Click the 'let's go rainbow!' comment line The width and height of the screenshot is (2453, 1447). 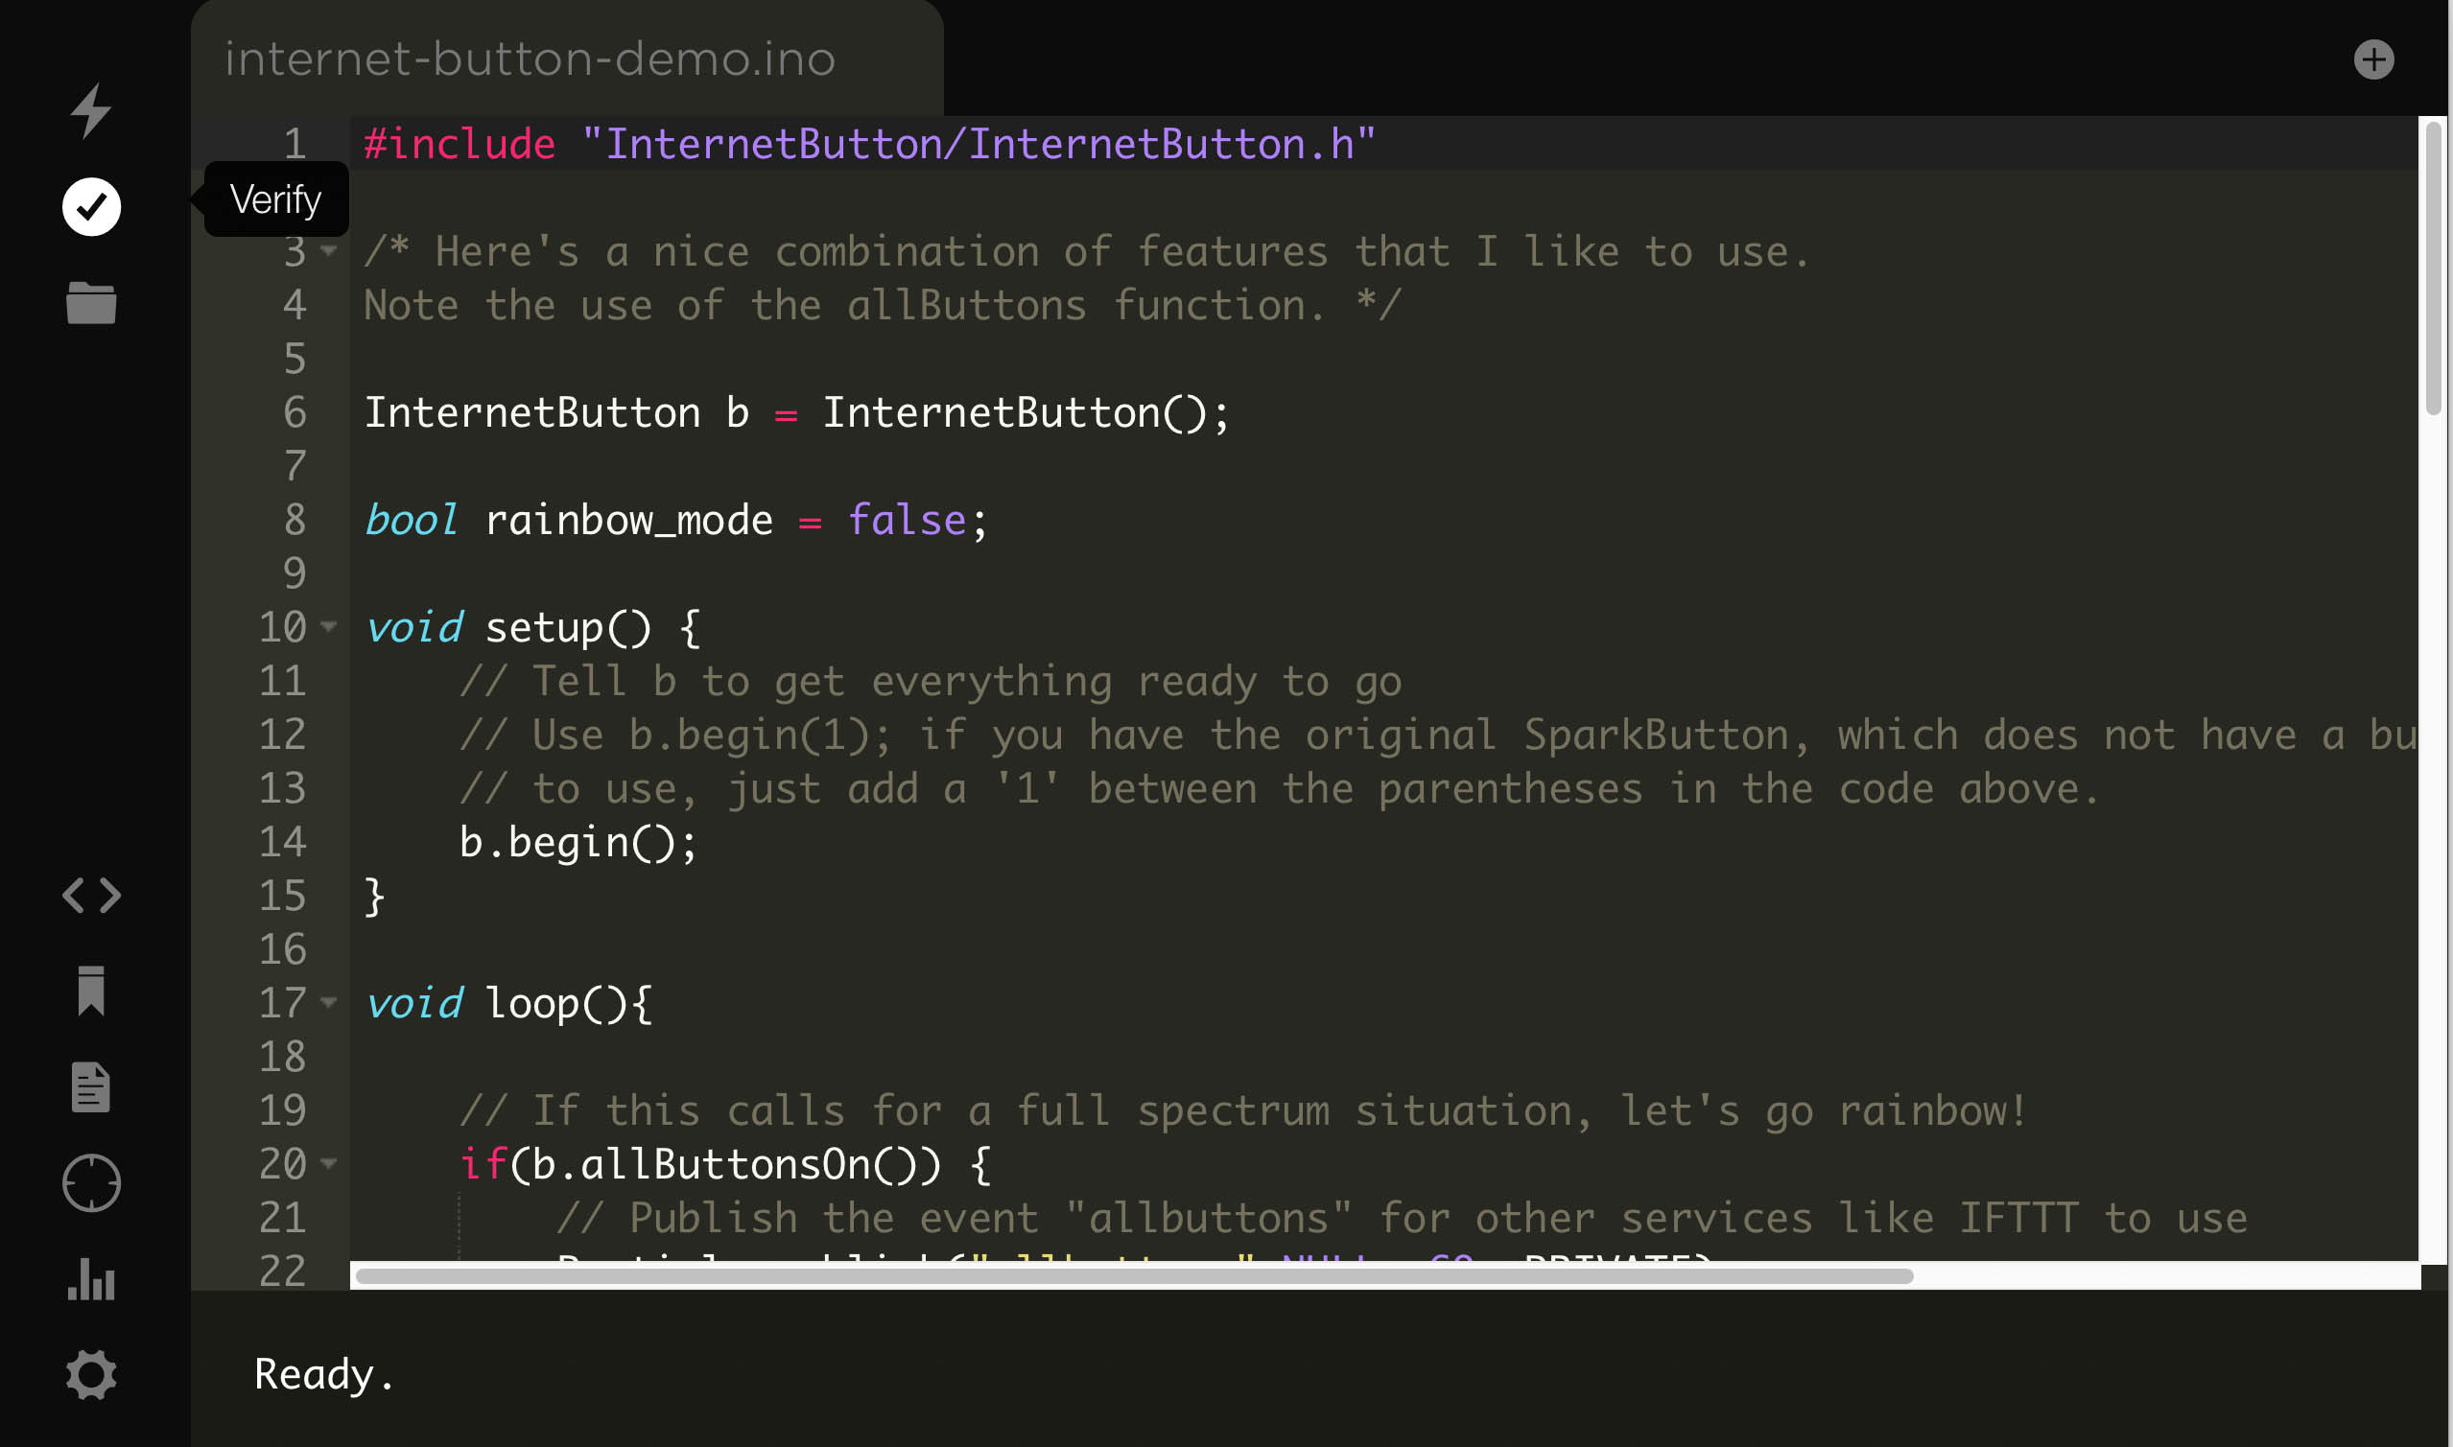1242,1110
